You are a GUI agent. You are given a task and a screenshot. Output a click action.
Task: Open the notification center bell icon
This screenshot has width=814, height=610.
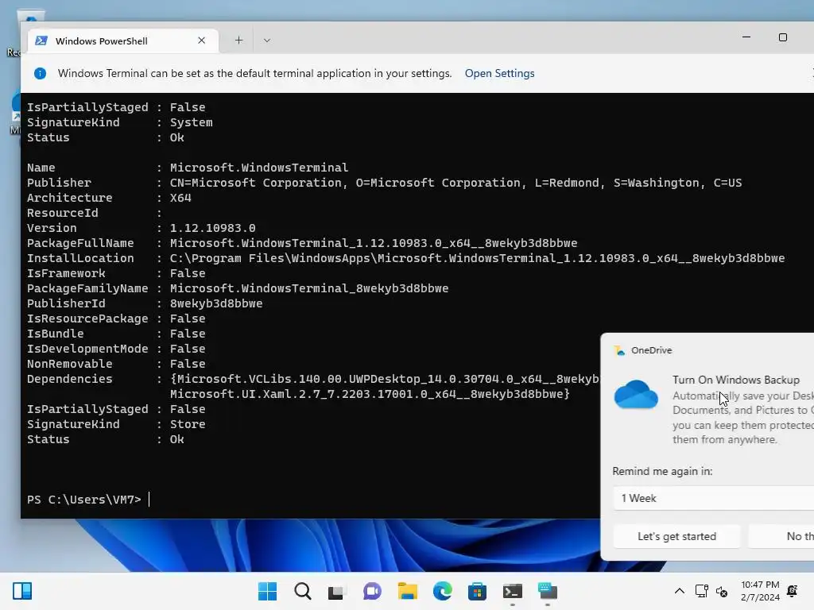[793, 591]
